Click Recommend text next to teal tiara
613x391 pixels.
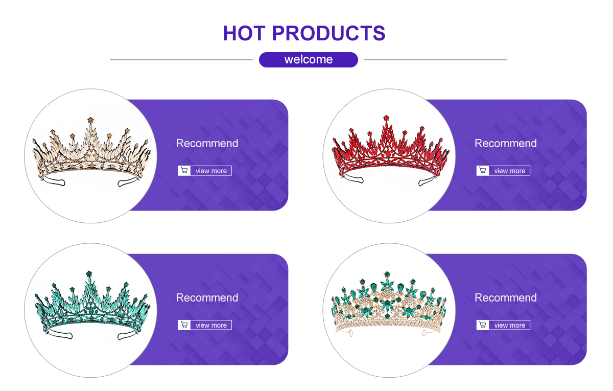click(x=207, y=297)
